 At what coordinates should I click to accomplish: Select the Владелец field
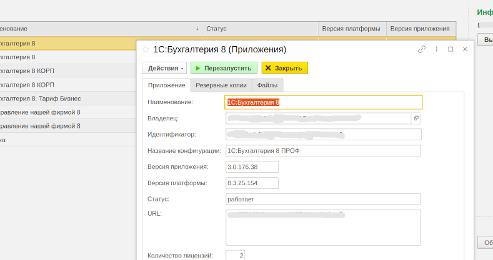(318, 118)
